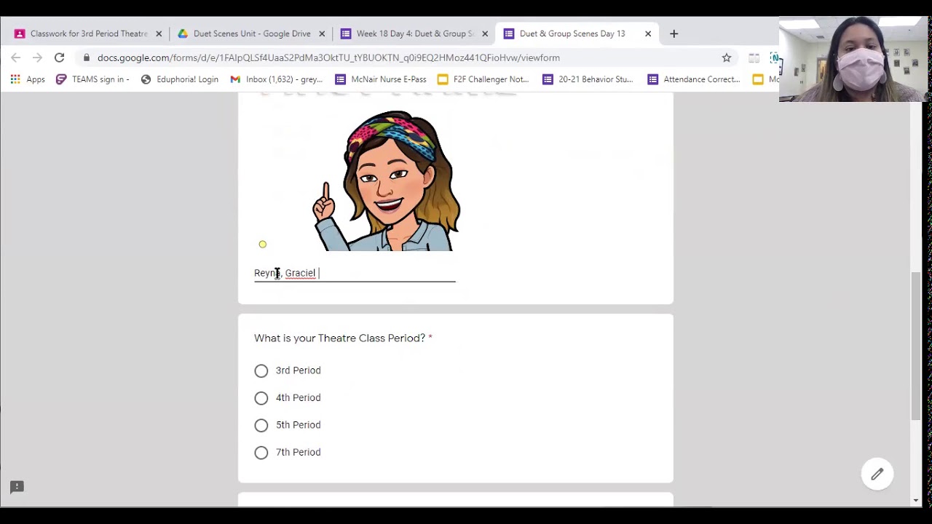Open 20-21 Behavior Stu... bookmark
This screenshot has width=932, height=524.
point(588,79)
